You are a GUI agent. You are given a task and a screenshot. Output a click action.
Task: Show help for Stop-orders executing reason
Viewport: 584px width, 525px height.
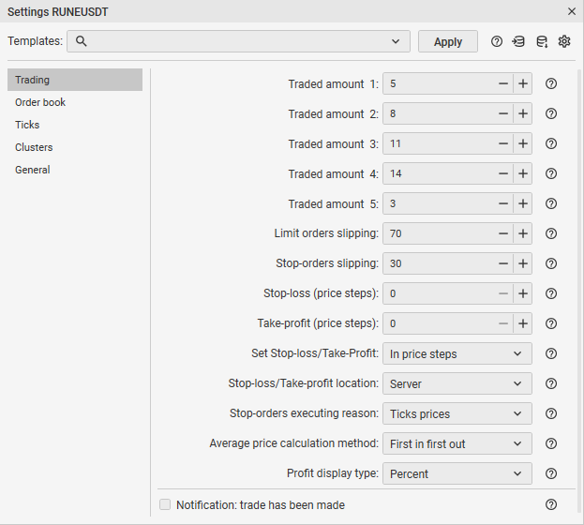[551, 413]
